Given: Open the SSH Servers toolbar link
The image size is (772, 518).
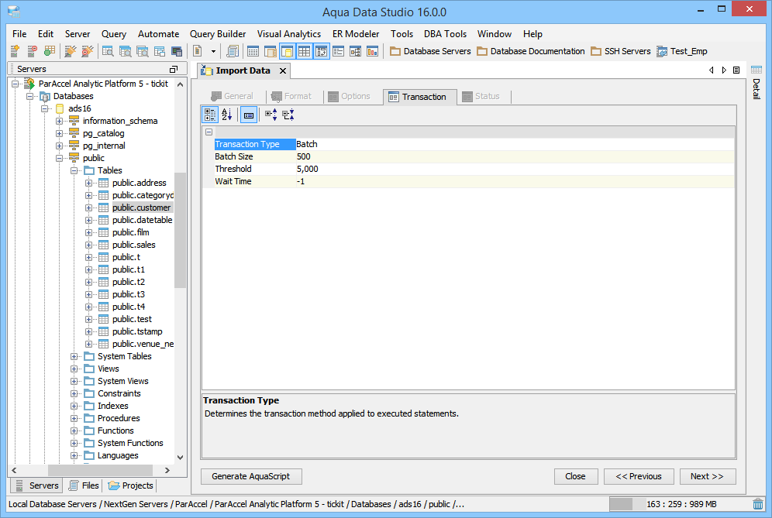Looking at the screenshot, I should 620,51.
